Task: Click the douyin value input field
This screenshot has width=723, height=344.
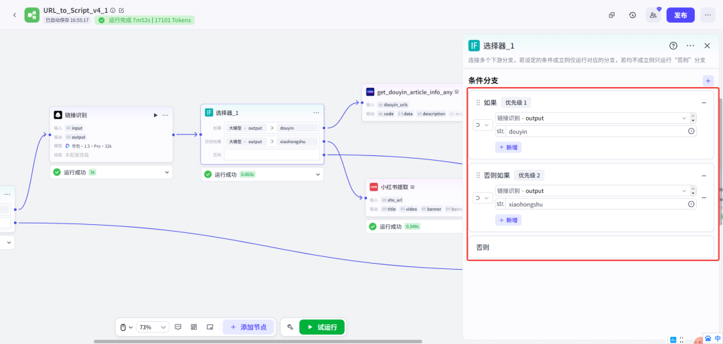Action: 595,131
